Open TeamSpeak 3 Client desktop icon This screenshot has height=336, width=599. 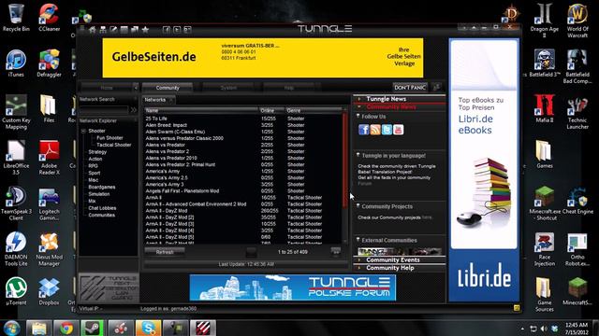tap(16, 203)
